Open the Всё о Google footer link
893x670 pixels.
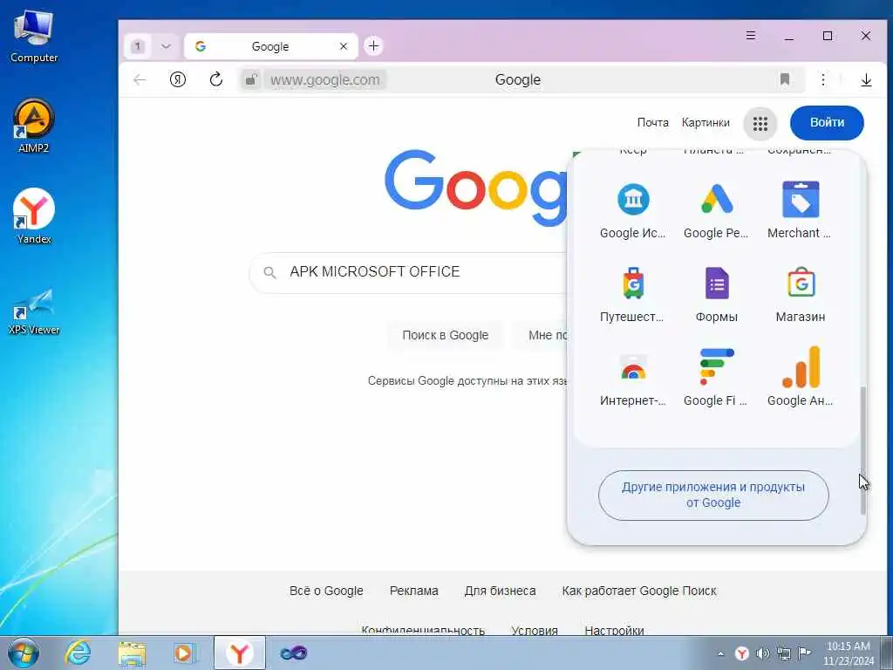click(326, 591)
